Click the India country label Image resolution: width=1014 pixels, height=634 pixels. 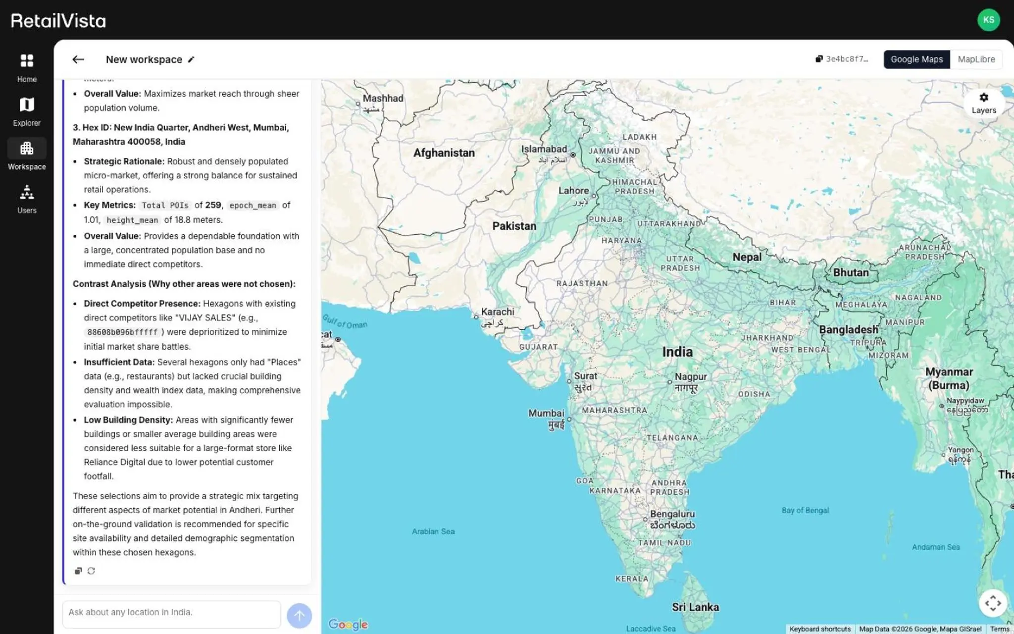tap(677, 352)
